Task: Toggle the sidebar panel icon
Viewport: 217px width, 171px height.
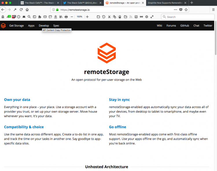Action: pos(34,17)
